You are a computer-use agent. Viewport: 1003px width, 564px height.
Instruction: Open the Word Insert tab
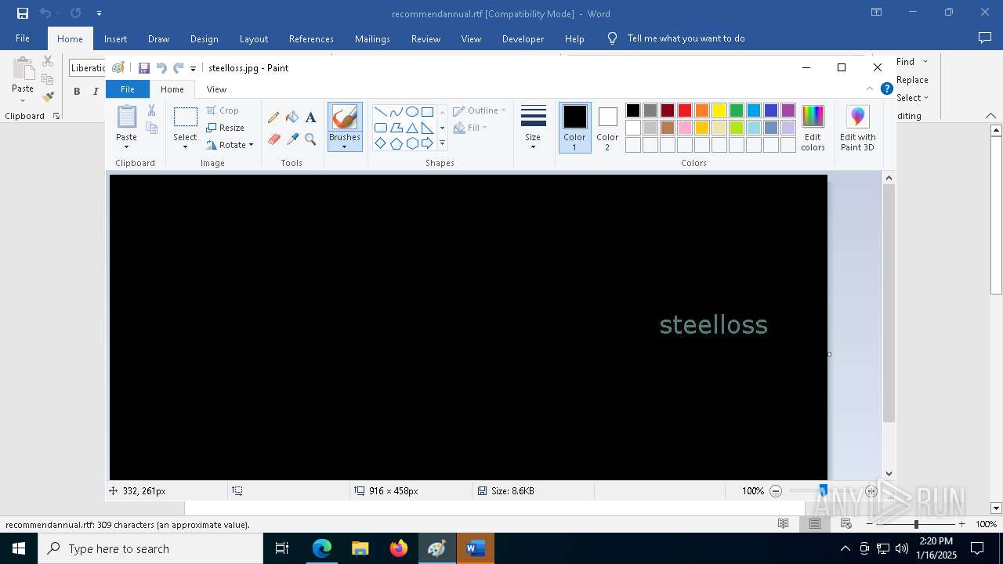tap(115, 38)
